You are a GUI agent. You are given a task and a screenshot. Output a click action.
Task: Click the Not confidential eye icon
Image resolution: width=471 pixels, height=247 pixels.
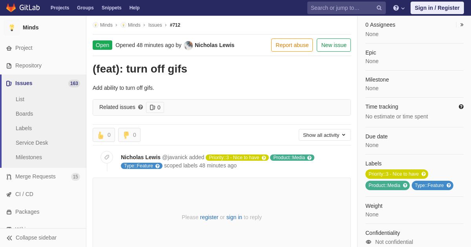[x=369, y=242]
